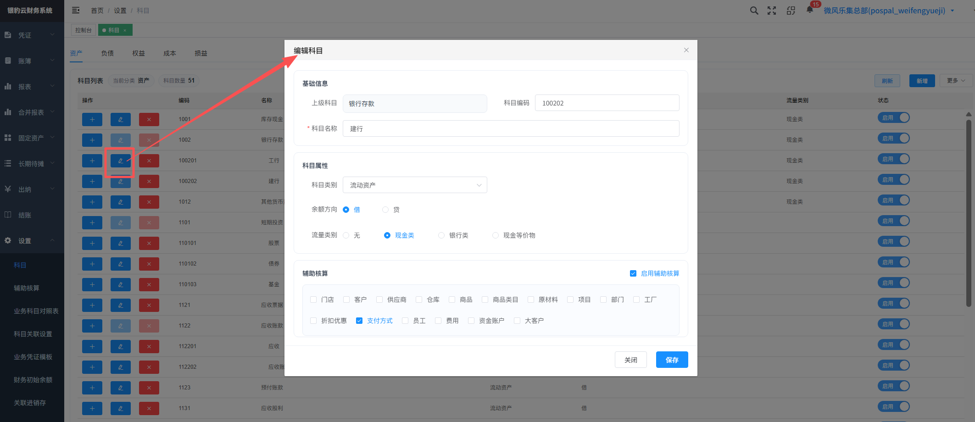Click the 刷新 button
Viewport: 975px width, 422px height.
point(887,81)
